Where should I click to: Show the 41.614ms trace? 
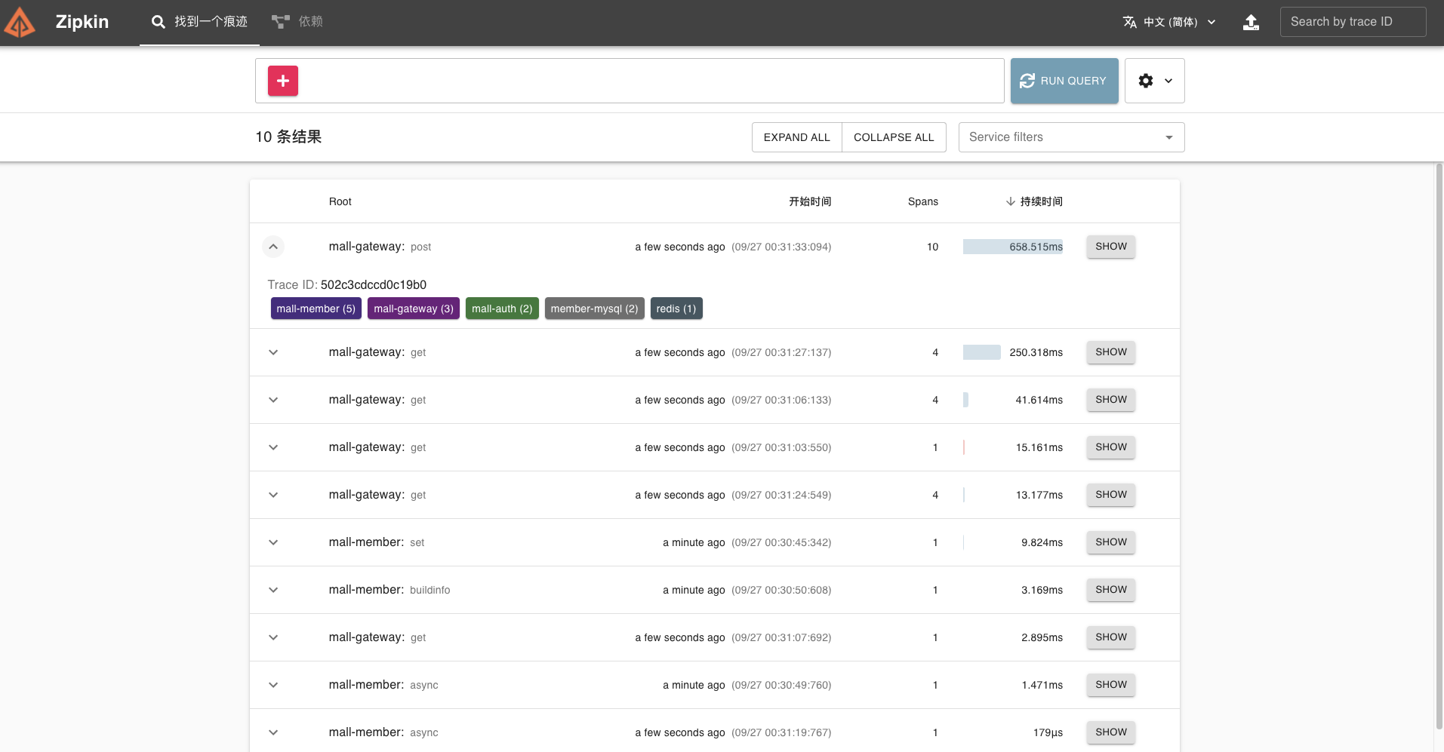[x=1111, y=400]
